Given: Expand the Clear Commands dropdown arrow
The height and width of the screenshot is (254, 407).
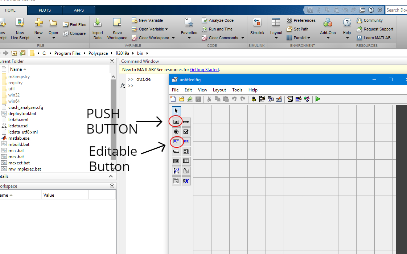Looking at the screenshot, I should (x=242, y=38).
